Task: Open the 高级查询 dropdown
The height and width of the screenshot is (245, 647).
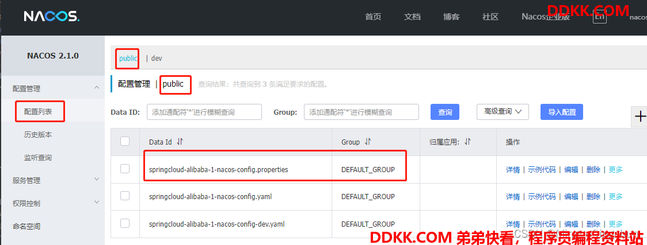Action: tap(503, 111)
